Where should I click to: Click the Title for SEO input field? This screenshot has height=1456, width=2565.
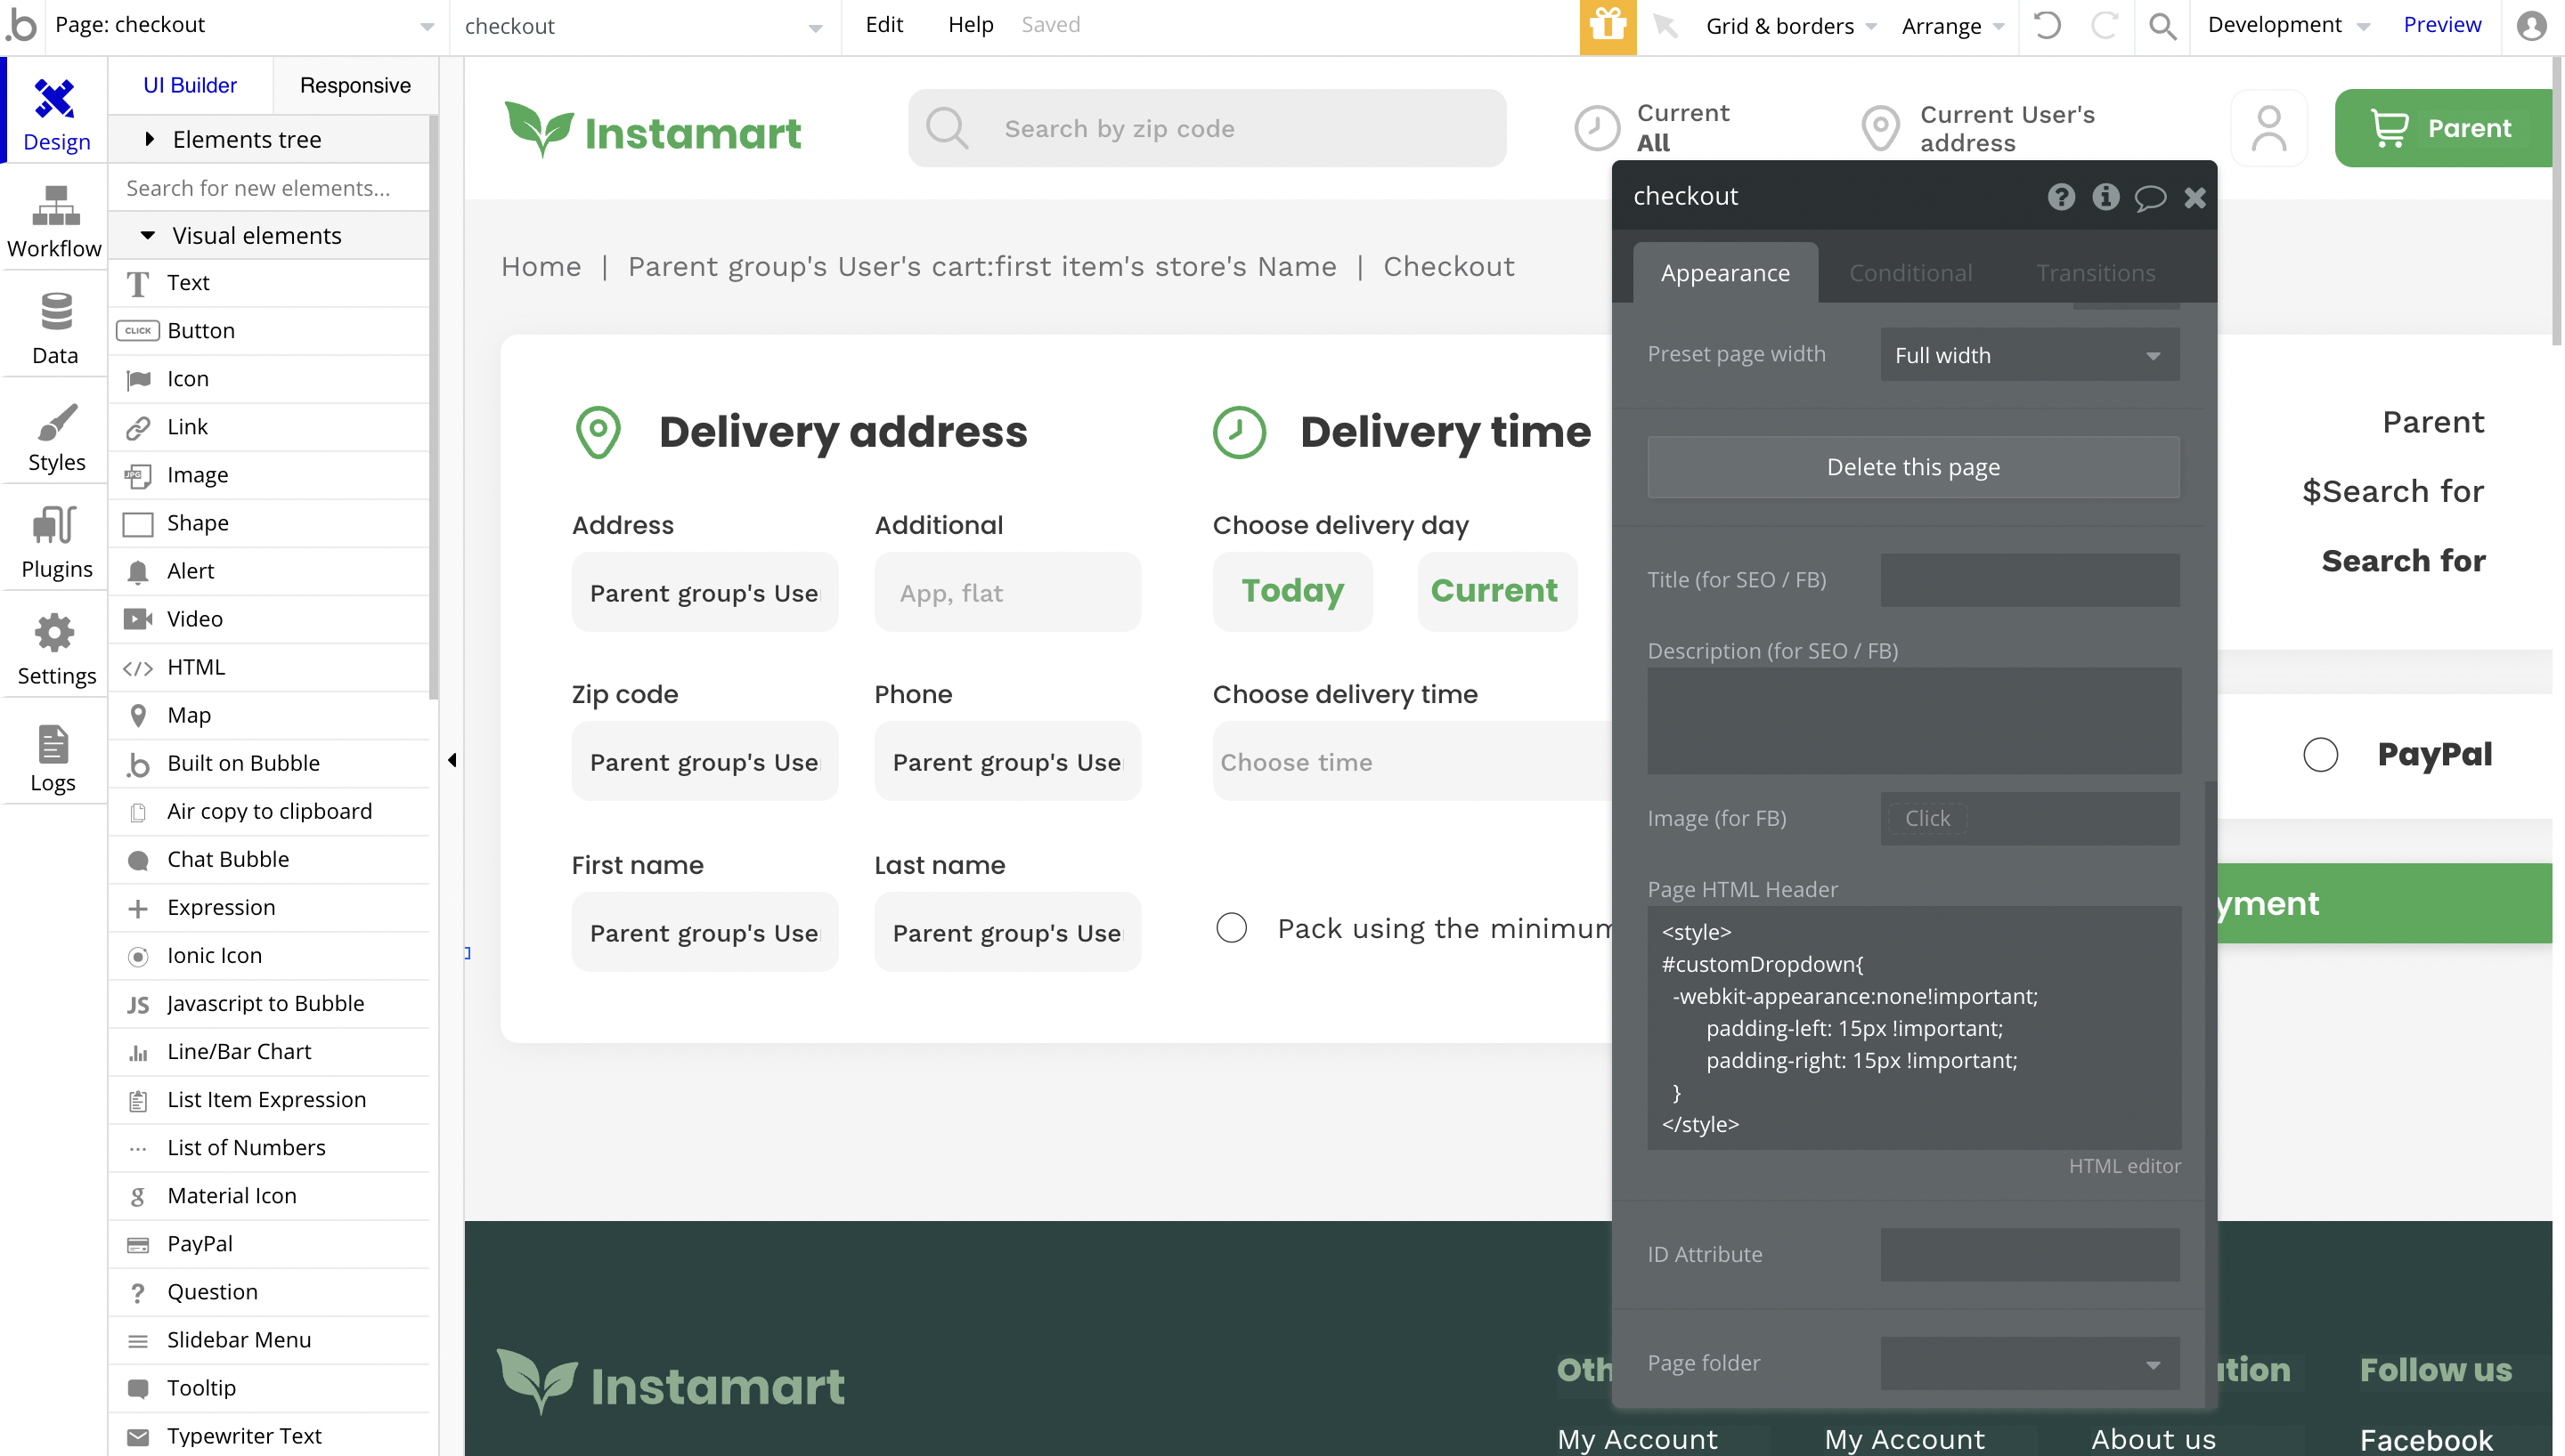[2029, 580]
